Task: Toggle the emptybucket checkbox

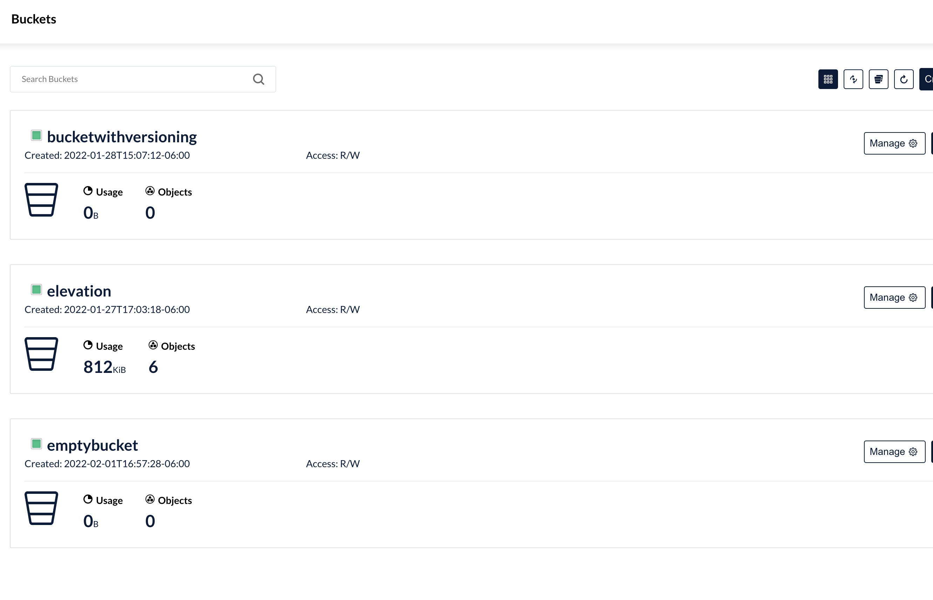Action: [x=36, y=444]
